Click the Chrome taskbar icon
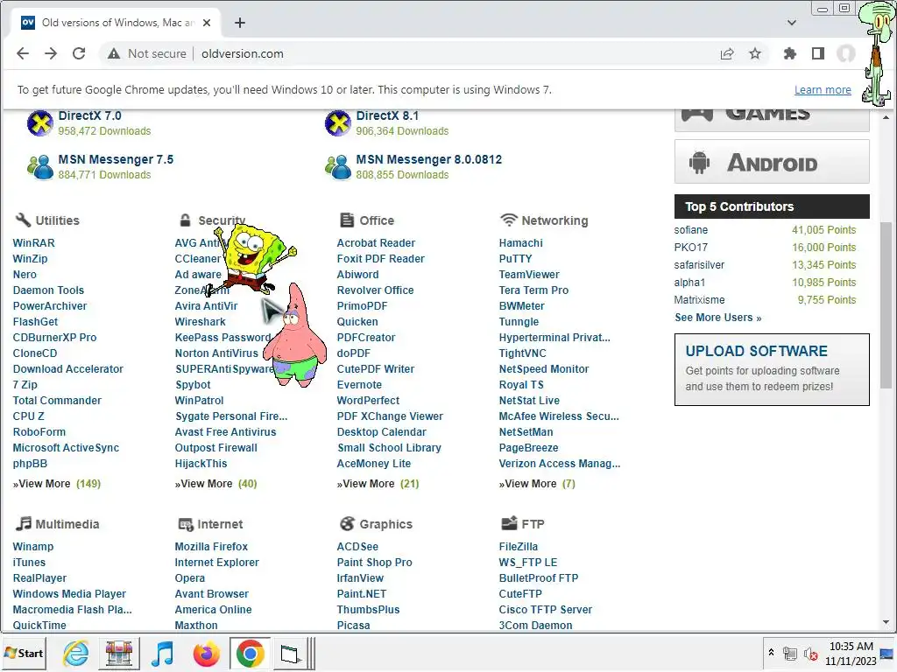897x672 pixels. 250,653
